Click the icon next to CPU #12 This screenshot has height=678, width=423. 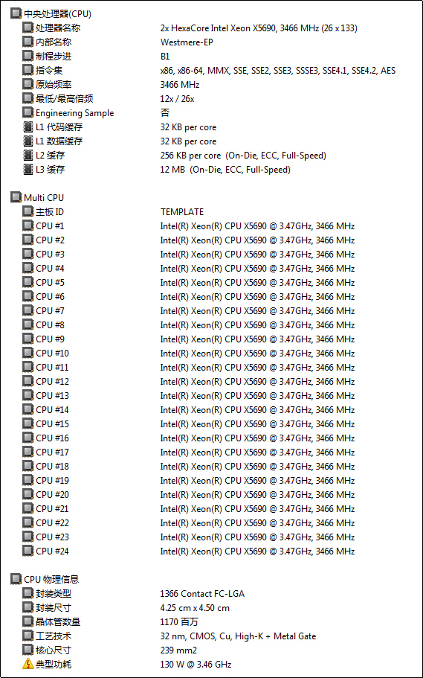pyautogui.click(x=28, y=381)
